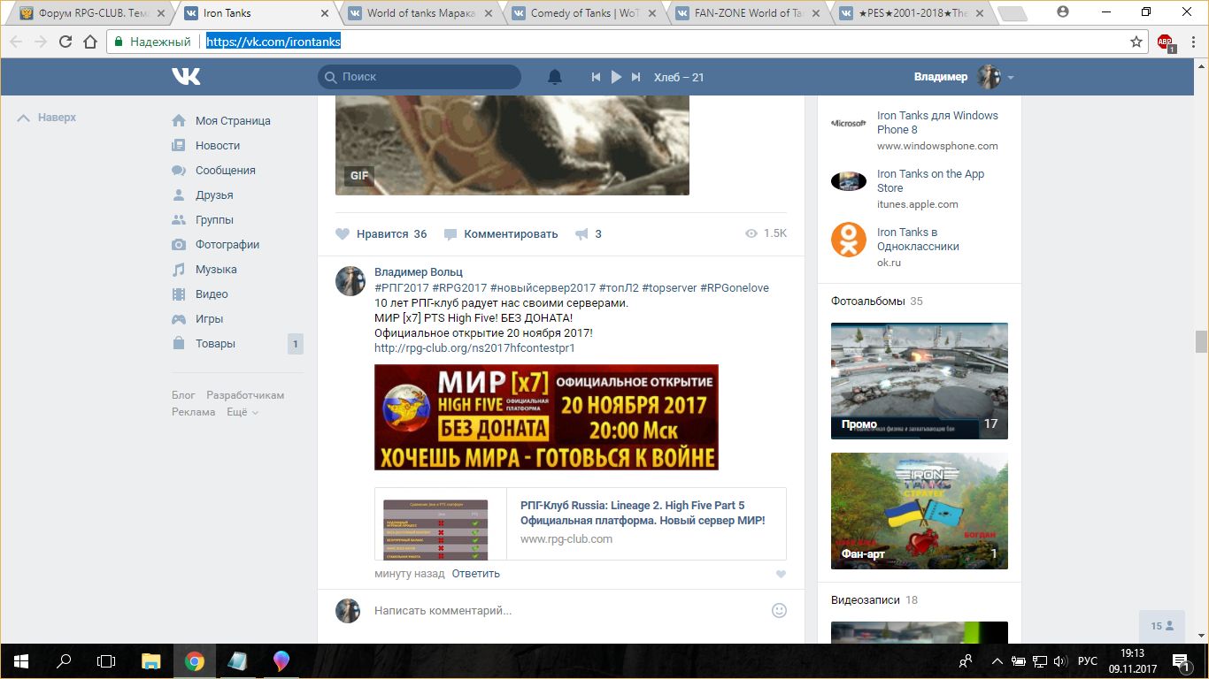Open the Реклама footer link
Image resolution: width=1209 pixels, height=679 pixels.
(194, 412)
